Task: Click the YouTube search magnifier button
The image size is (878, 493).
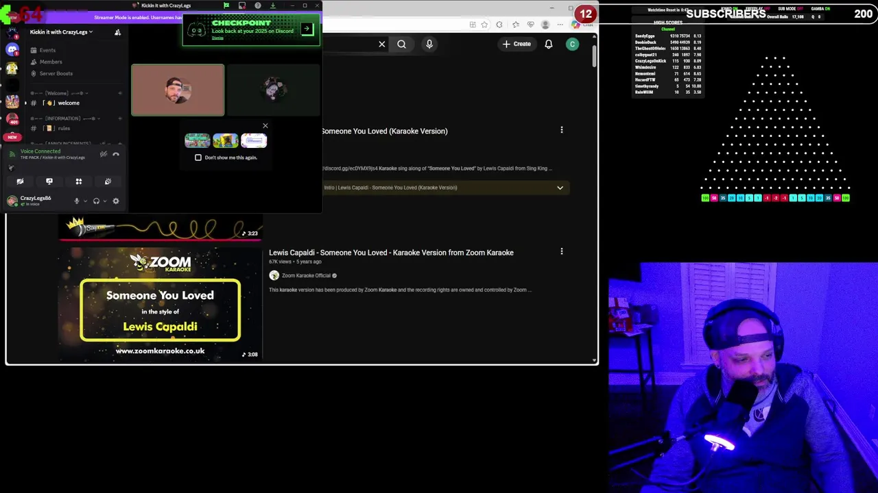Action: [x=401, y=44]
